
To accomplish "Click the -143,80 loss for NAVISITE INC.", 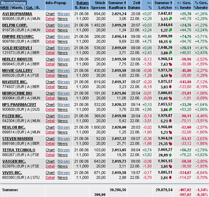I will 185,82.
